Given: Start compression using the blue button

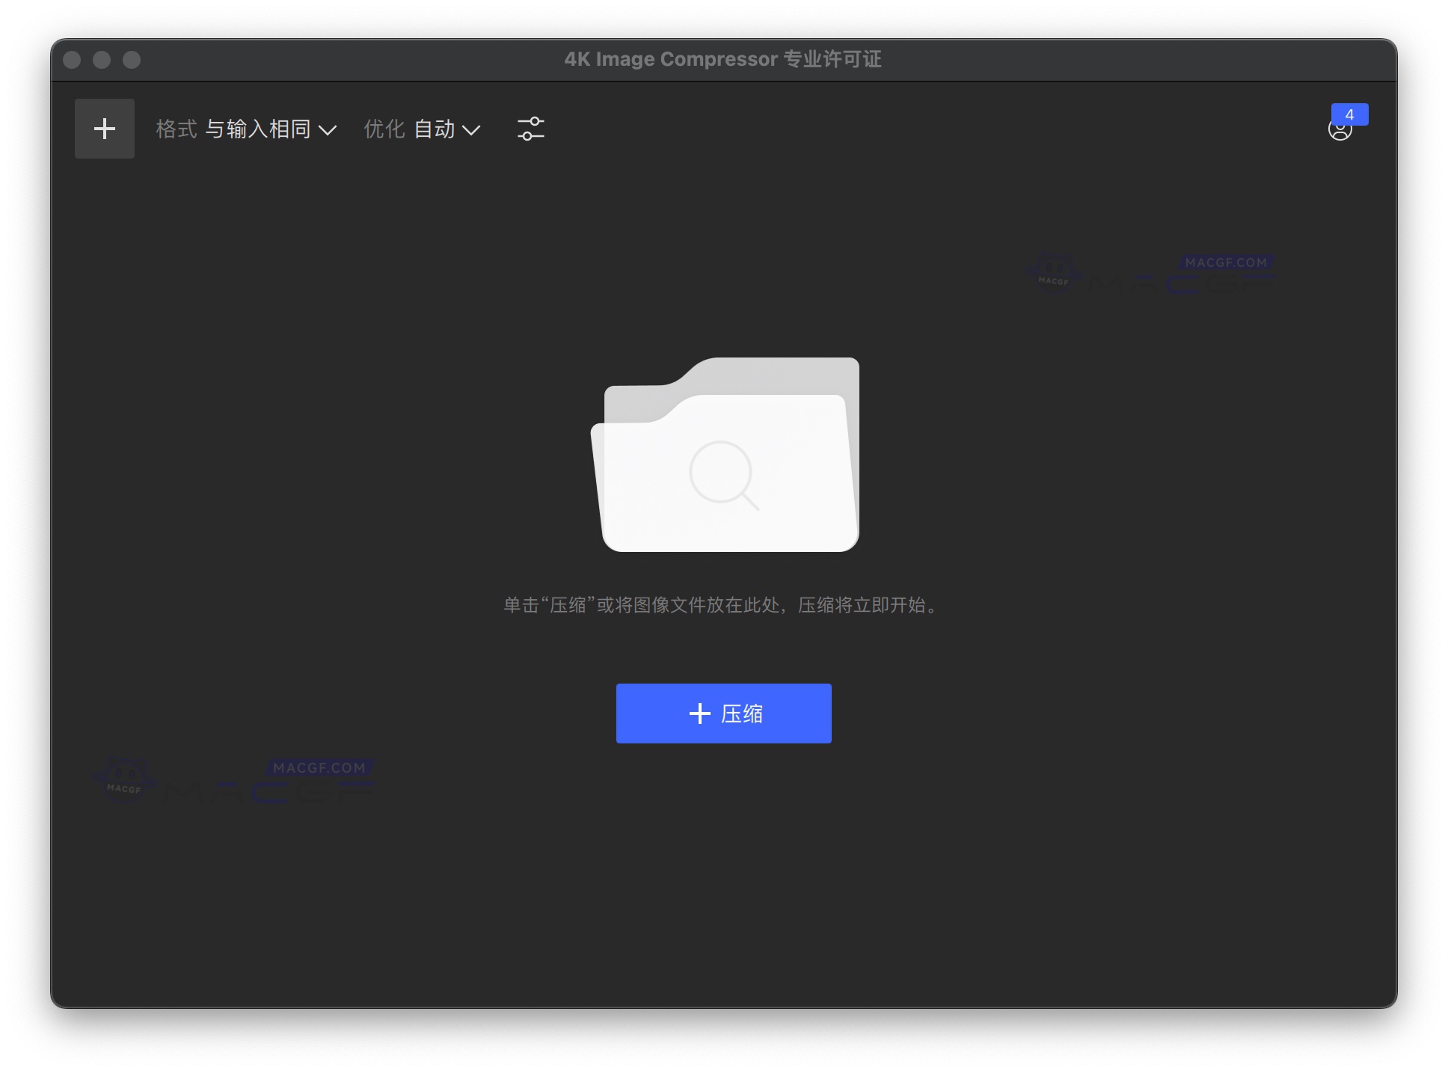Looking at the screenshot, I should click(723, 713).
